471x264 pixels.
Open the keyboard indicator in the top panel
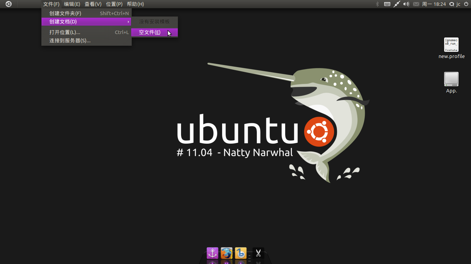[x=387, y=4]
